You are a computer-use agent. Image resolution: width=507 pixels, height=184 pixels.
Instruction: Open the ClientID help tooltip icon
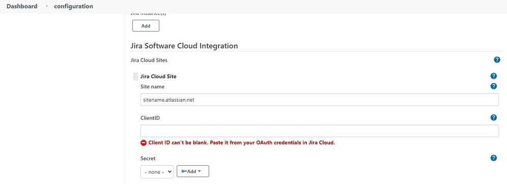(x=493, y=117)
